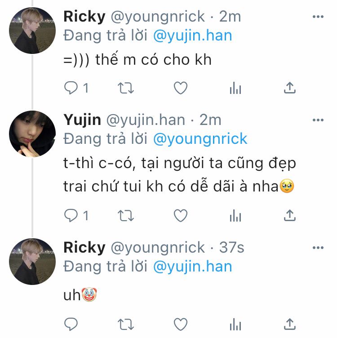Reply to Ricky's 'uh' clown tweet
Screen dimensions: 337x338
(71, 324)
